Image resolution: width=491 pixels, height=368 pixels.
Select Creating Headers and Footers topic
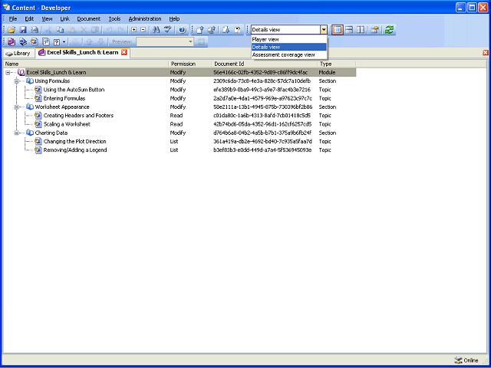[x=78, y=116]
